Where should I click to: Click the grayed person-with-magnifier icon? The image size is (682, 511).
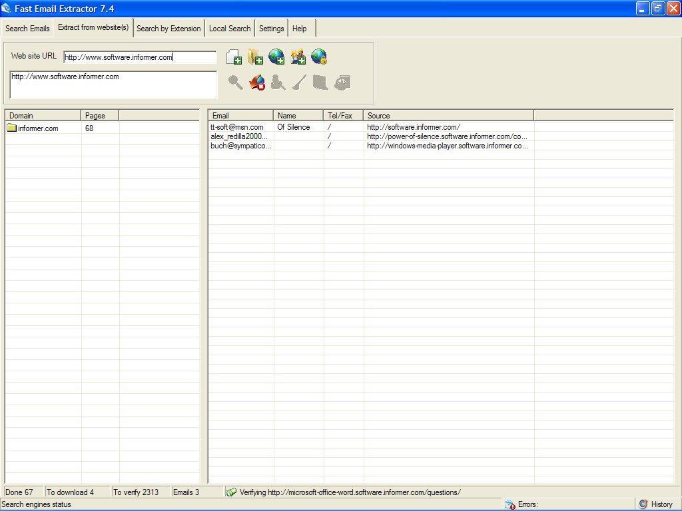278,82
